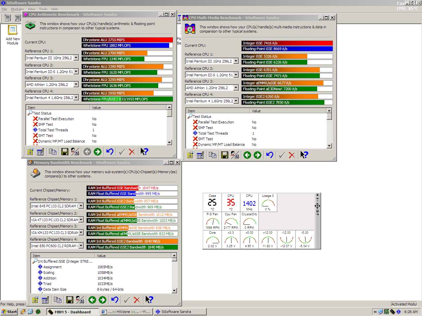This screenshot has height=316, width=422.
Task: Save results in Memory Bandwidth Benchmark window
Action: (70, 300)
